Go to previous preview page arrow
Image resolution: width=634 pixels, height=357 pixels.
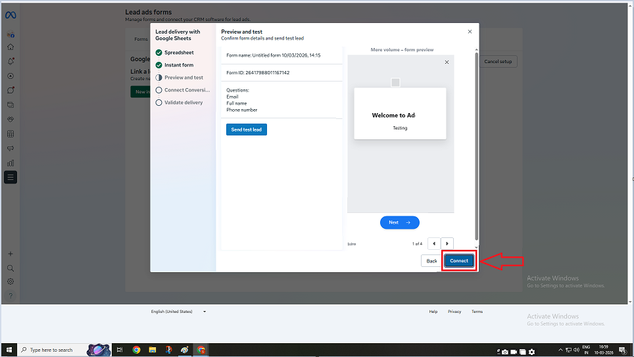pos(433,244)
